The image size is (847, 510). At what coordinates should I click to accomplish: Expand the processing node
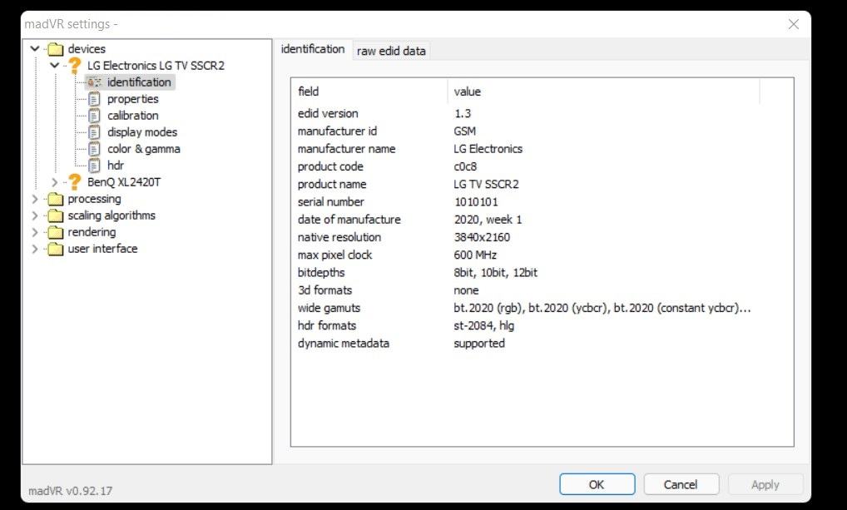coord(35,199)
